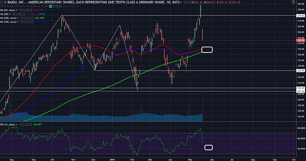Open the VPVR indicator format settings
This screenshot has height=161, width=306.
point(54,6)
